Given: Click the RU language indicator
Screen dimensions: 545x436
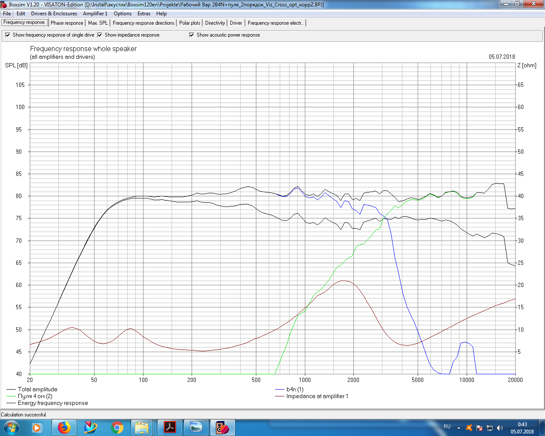Looking at the screenshot, I should point(447,427).
